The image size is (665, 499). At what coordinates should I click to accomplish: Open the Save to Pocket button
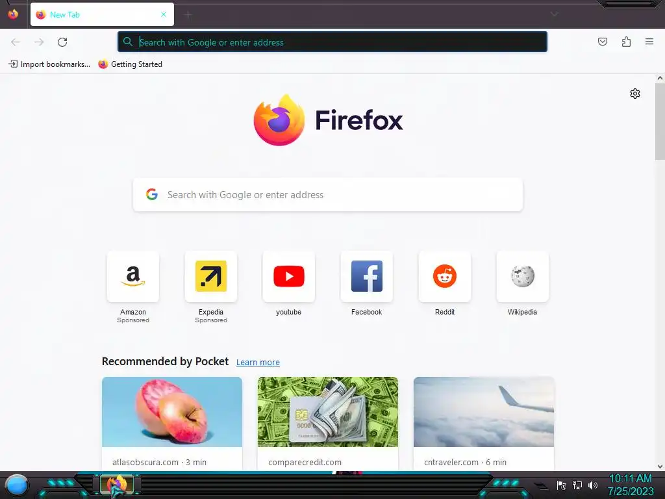(x=603, y=42)
